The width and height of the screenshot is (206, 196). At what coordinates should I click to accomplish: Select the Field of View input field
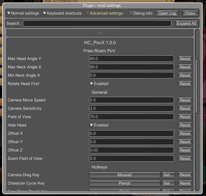pos(131,117)
